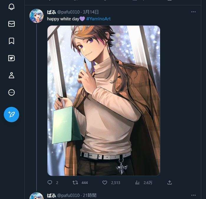Screen dimensions: 206x199
Task: Like the tweet with 2,513 likes
Action: pyautogui.click(x=105, y=183)
